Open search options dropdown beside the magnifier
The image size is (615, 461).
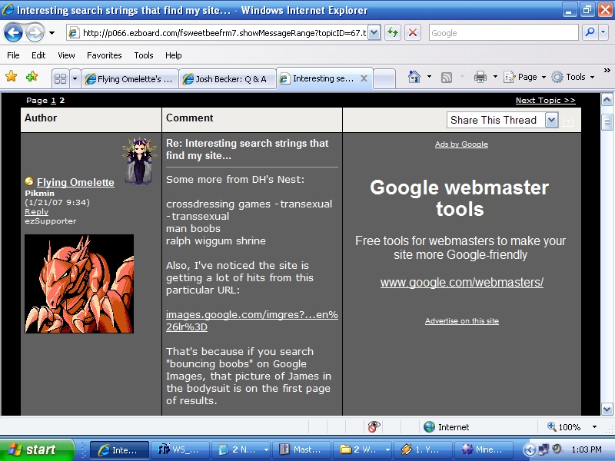point(603,32)
